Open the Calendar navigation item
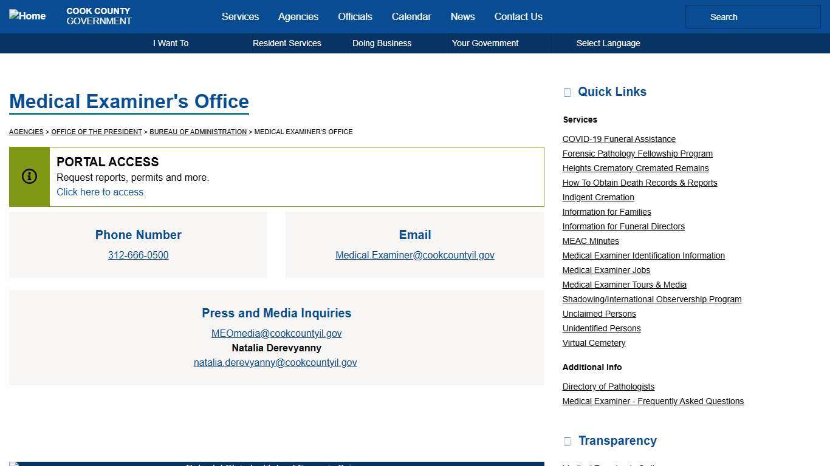 [x=411, y=16]
